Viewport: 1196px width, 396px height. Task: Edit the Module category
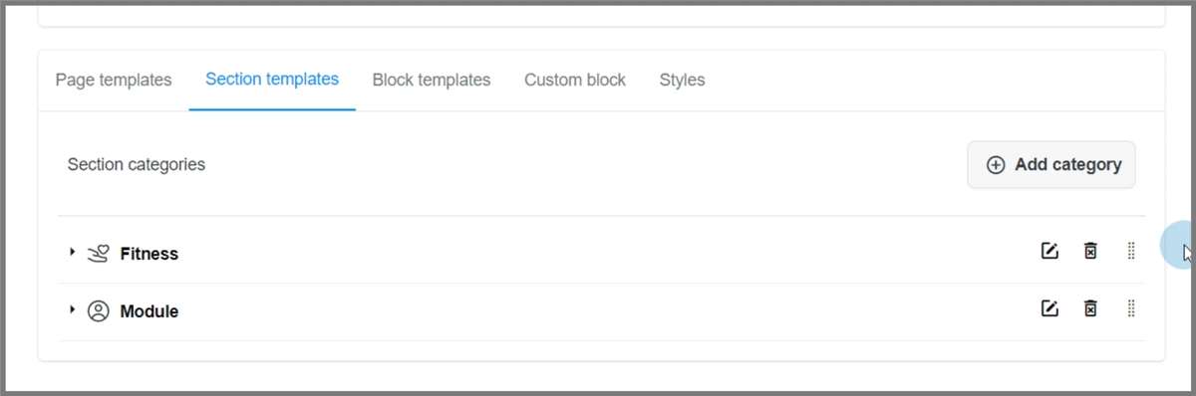coord(1049,308)
